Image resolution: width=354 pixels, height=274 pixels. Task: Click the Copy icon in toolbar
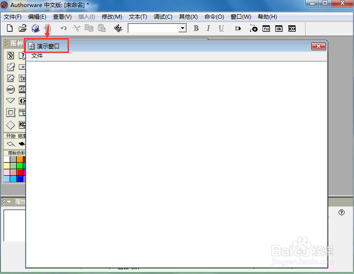(x=89, y=28)
